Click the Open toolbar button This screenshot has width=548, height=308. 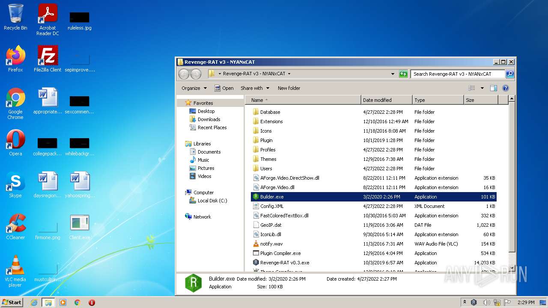(x=224, y=88)
